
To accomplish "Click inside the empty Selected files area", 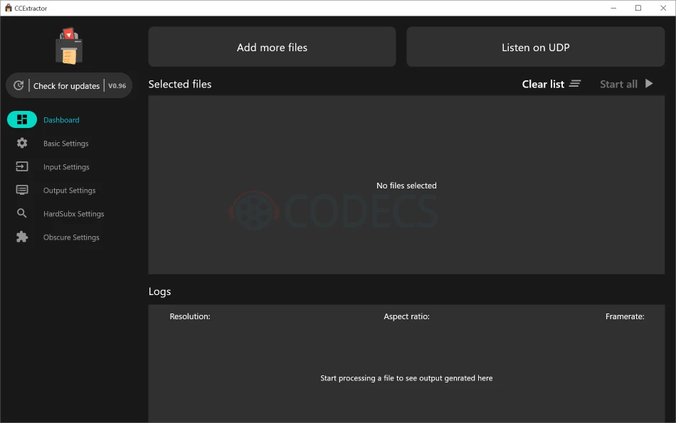I will 406,186.
